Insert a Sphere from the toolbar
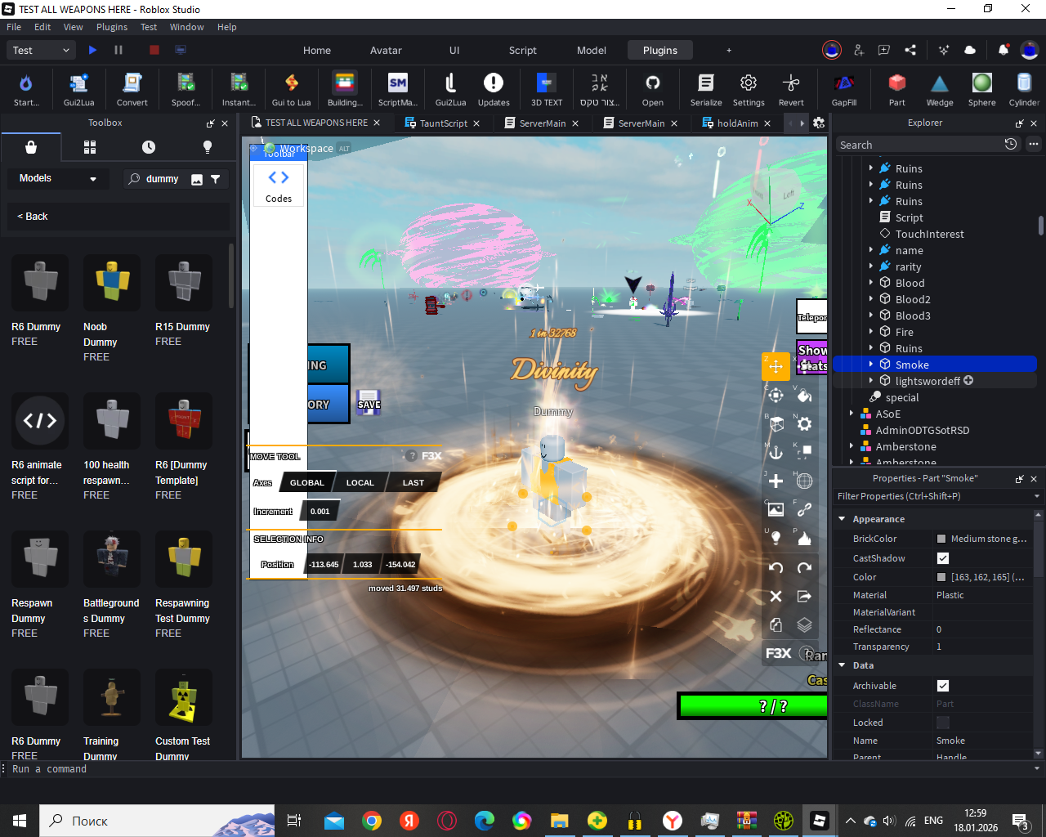The width and height of the screenshot is (1046, 837). click(982, 89)
